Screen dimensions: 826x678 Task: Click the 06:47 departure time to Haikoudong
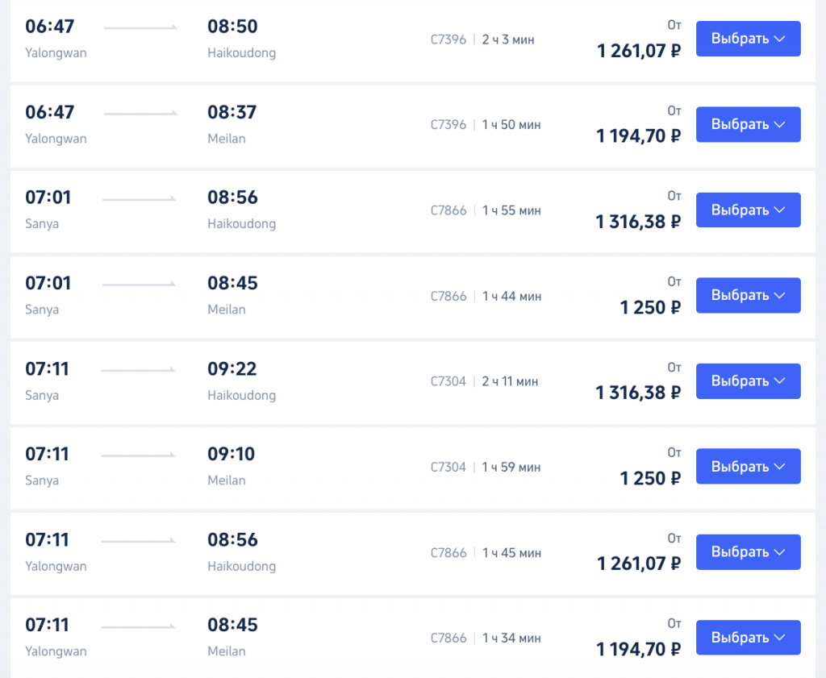click(x=49, y=27)
